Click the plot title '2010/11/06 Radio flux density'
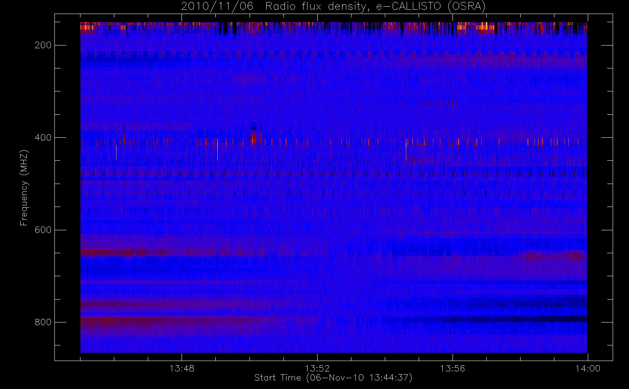Image resolution: width=629 pixels, height=389 pixels. tap(334, 6)
